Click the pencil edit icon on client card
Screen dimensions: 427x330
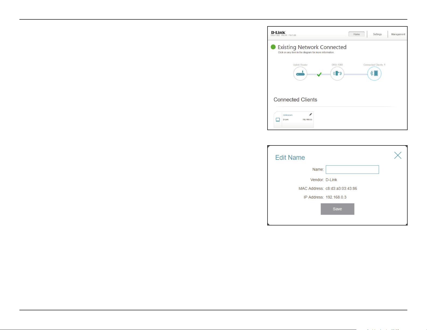pyautogui.click(x=311, y=114)
